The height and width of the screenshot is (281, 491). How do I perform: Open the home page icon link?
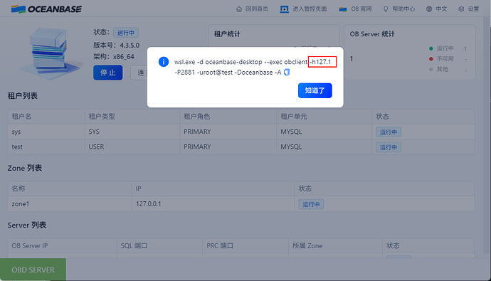tap(239, 9)
